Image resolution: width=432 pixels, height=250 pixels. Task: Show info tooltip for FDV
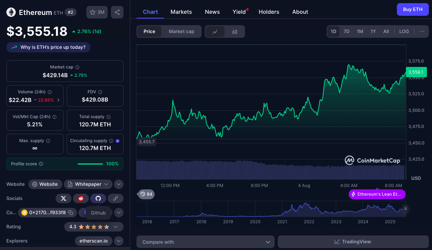pyautogui.click(x=100, y=92)
